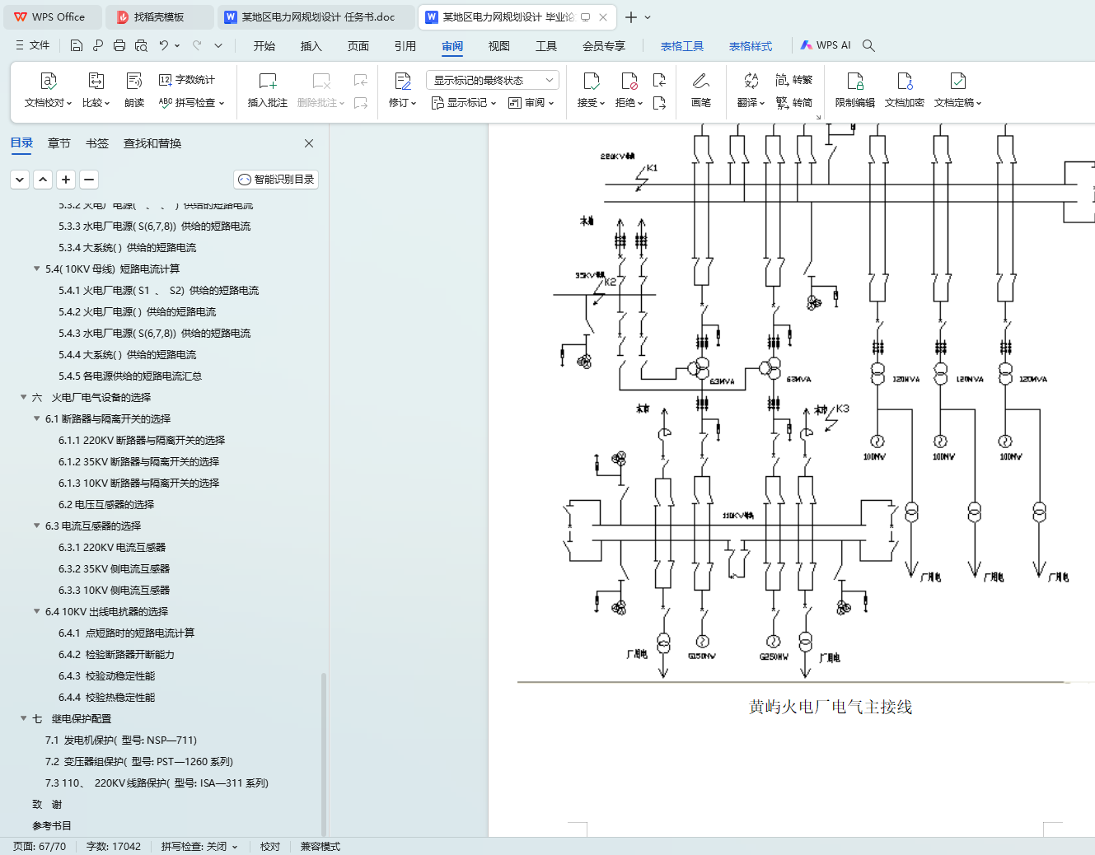The width and height of the screenshot is (1095, 855).
Task: Convert text using 转简 button
Action: click(794, 103)
